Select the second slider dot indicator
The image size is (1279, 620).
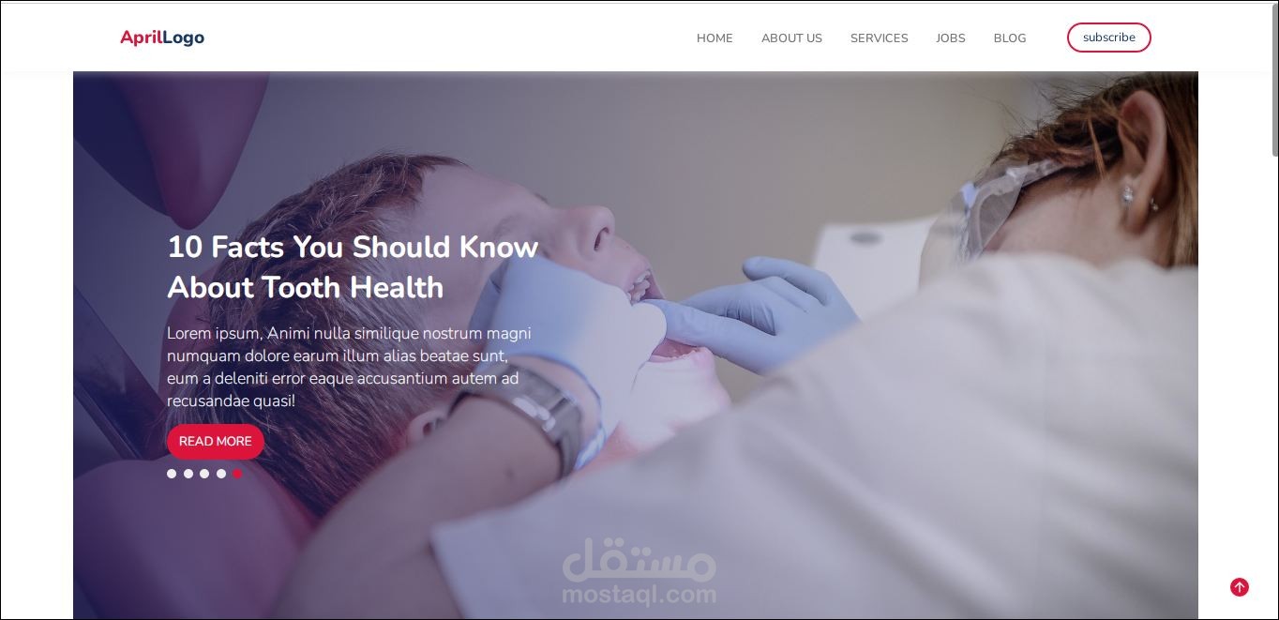(188, 474)
